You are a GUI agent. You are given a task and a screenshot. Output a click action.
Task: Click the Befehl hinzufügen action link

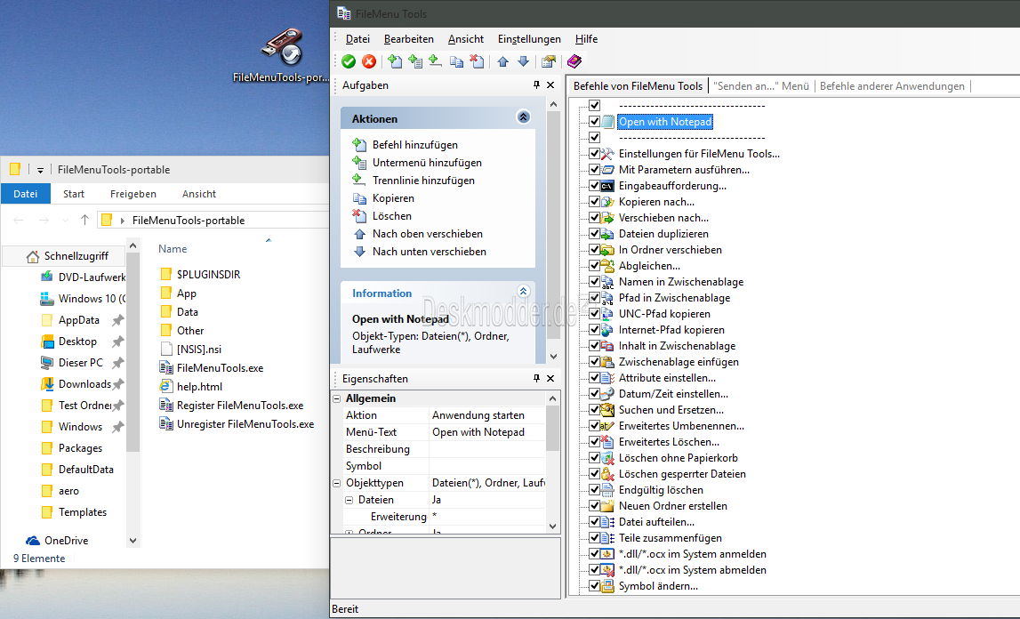pos(415,145)
